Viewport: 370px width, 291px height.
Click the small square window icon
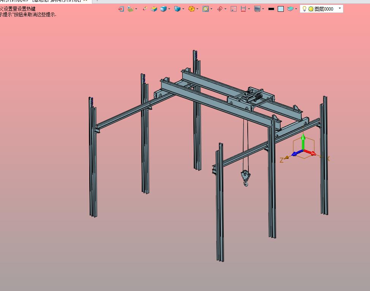coord(234,9)
